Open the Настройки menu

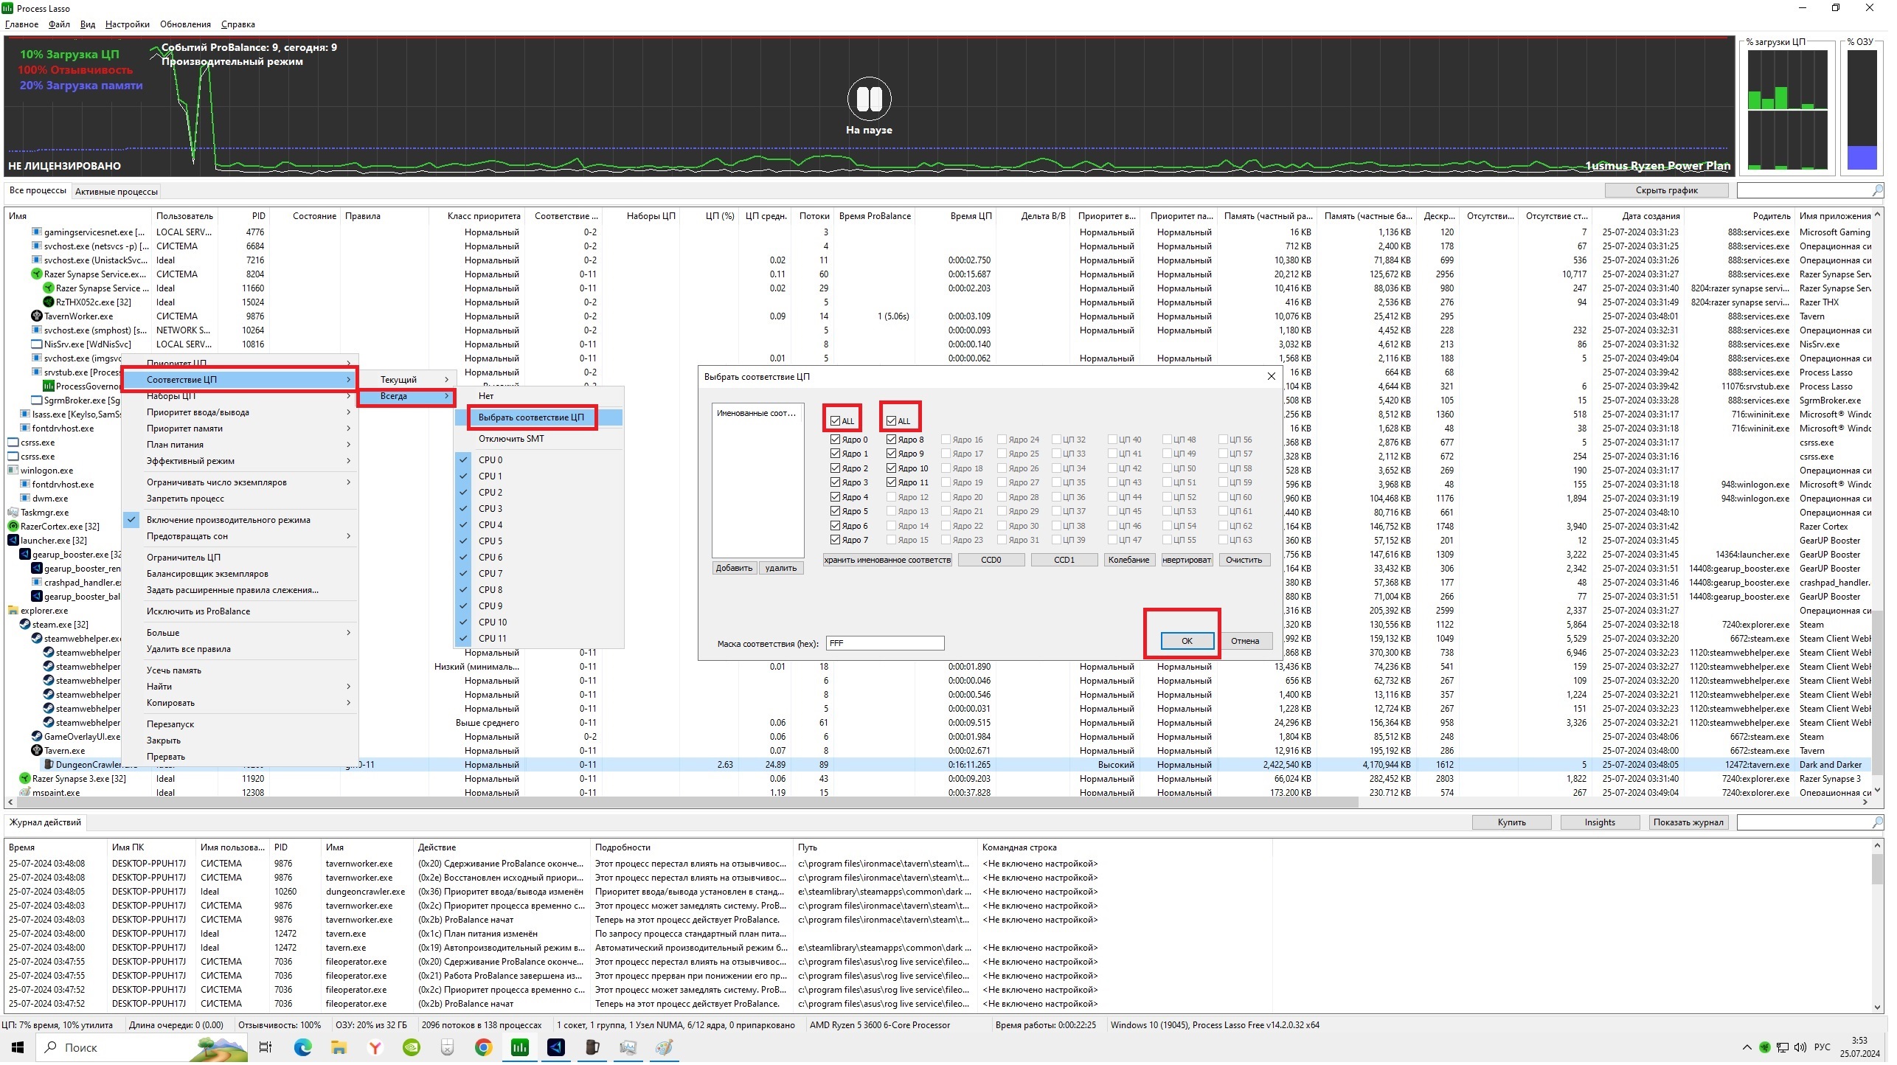pyautogui.click(x=128, y=24)
